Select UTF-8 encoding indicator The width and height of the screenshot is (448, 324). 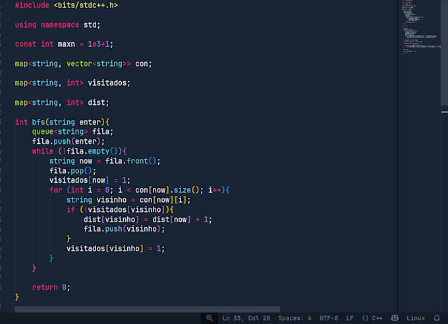(329, 318)
